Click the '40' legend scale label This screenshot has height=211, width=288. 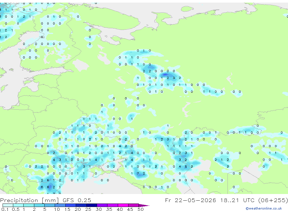(x=120, y=209)
